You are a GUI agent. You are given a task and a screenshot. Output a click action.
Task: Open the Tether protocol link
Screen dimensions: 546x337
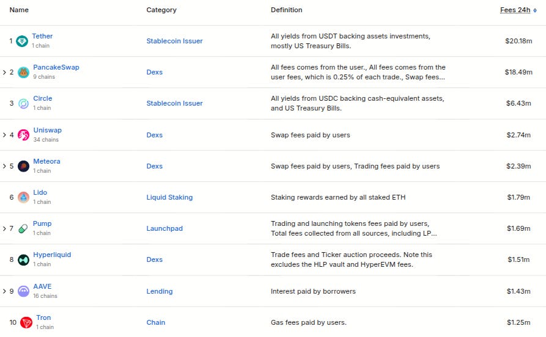[42, 36]
